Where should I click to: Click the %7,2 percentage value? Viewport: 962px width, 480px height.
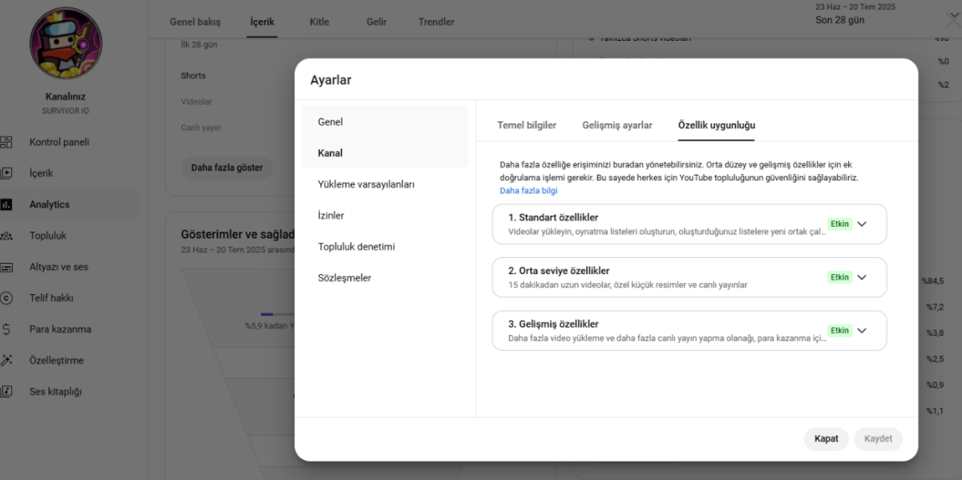click(936, 307)
